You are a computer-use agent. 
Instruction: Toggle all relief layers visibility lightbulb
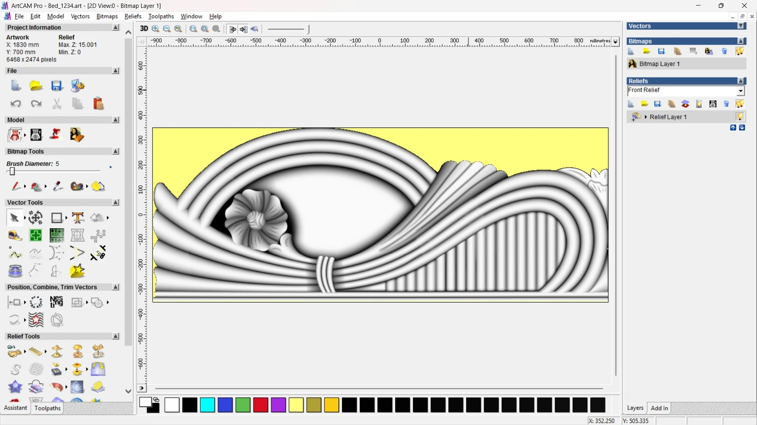[740, 104]
